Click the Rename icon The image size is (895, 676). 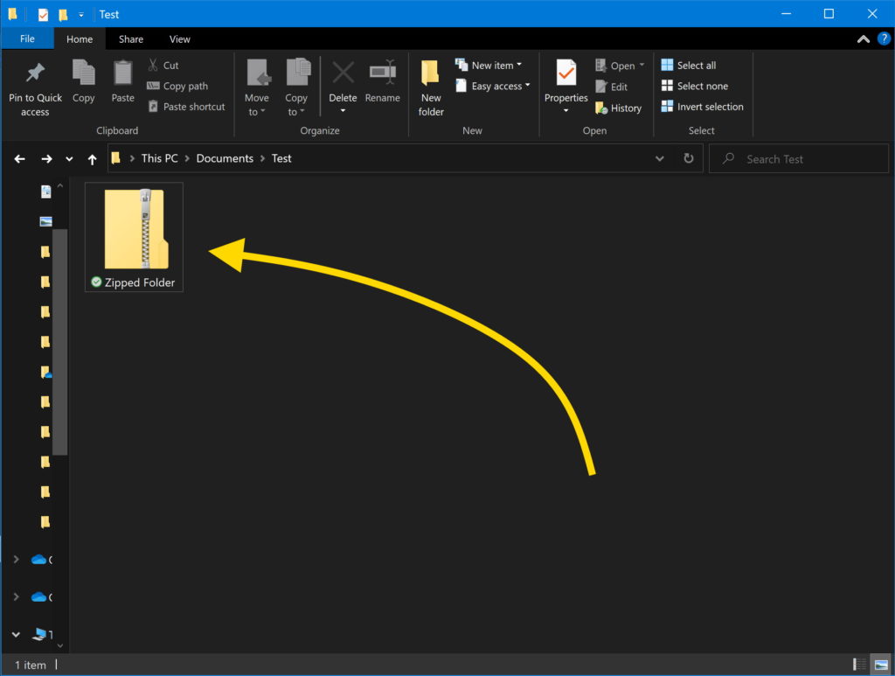383,73
